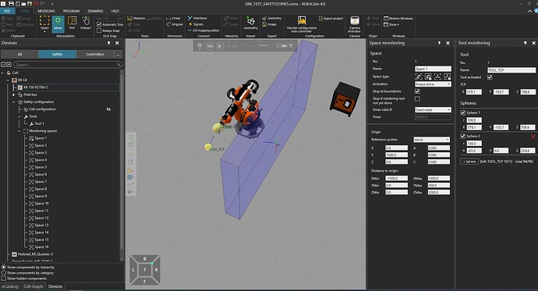Pin the Tool monitoring panel
Screen dimensions: 538x291
(525, 43)
